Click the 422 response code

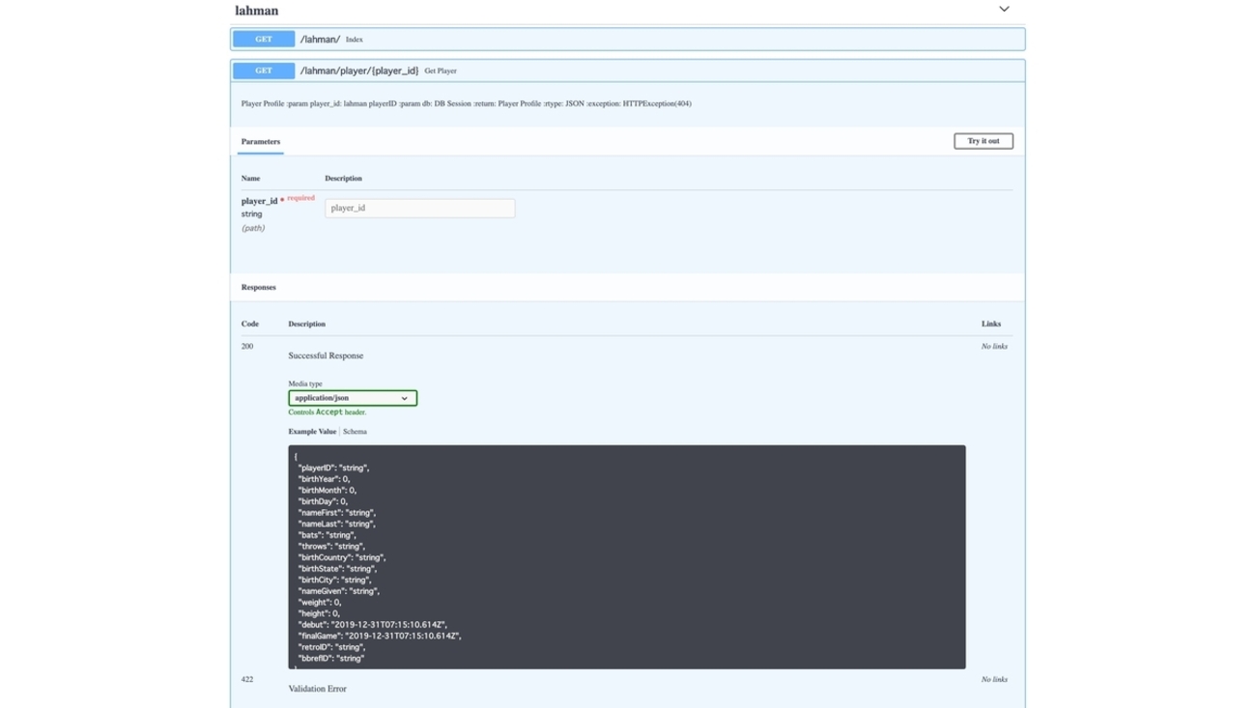(247, 680)
